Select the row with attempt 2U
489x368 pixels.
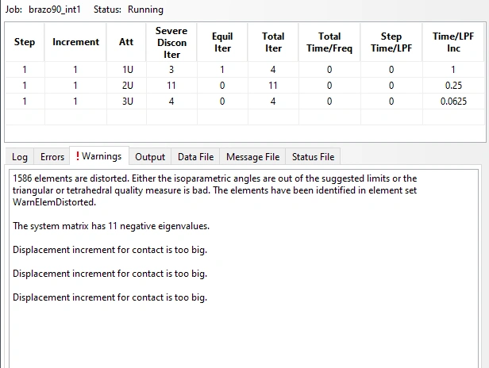point(244,86)
